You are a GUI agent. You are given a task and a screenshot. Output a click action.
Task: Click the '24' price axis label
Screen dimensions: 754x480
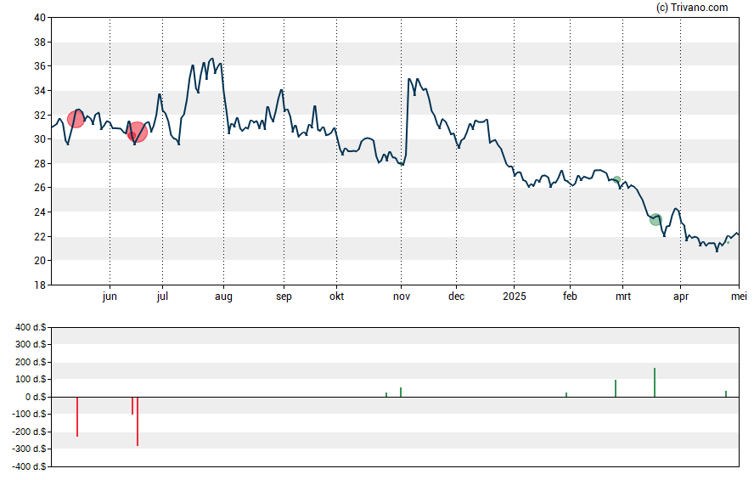(40, 212)
